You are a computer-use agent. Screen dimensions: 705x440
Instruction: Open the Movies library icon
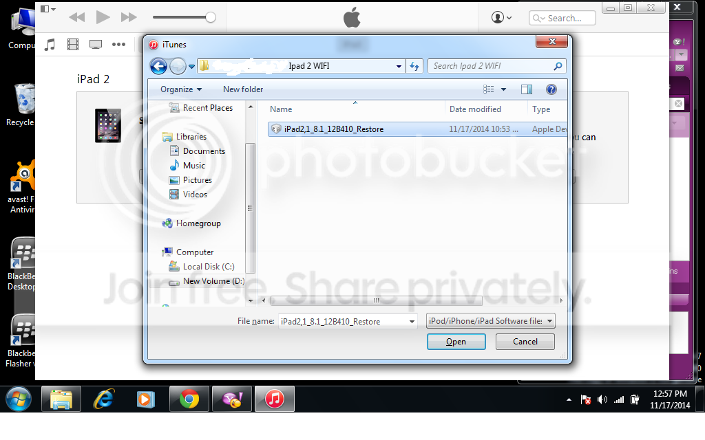(x=73, y=45)
